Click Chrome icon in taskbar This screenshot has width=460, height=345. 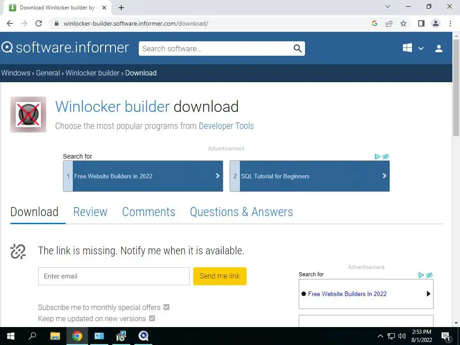pos(77,336)
